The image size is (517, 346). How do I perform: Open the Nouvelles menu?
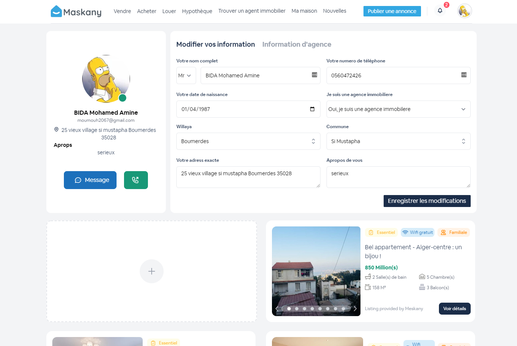click(x=335, y=11)
